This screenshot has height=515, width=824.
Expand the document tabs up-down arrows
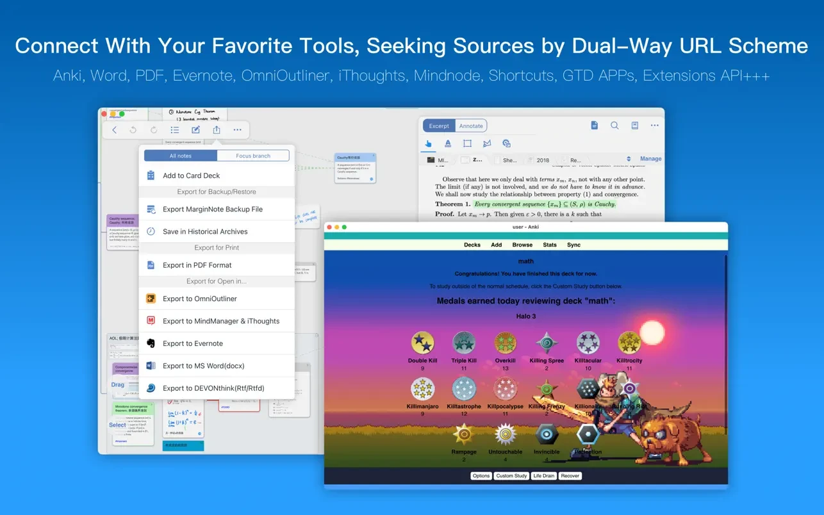coord(627,159)
